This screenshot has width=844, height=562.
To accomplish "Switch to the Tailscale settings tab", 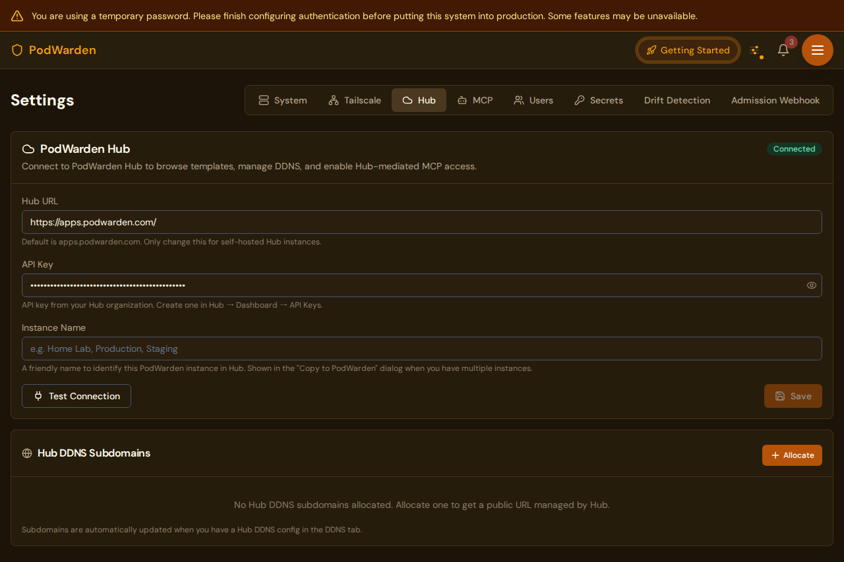I will point(355,99).
